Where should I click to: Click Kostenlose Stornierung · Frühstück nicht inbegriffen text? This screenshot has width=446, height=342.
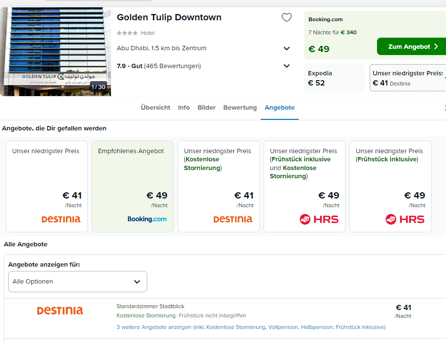(181, 315)
